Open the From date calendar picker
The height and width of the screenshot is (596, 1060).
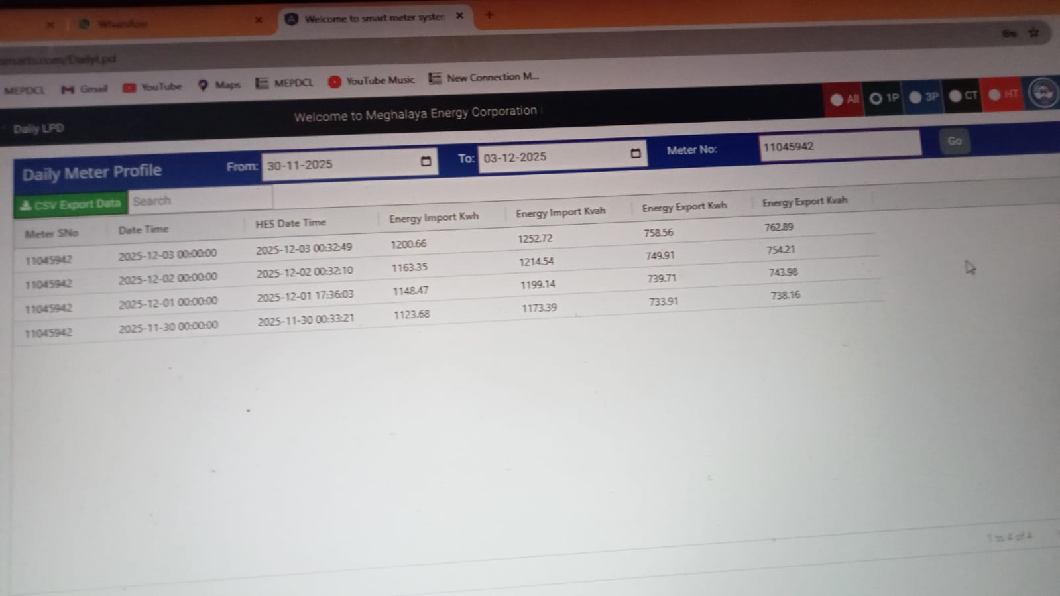[426, 161]
